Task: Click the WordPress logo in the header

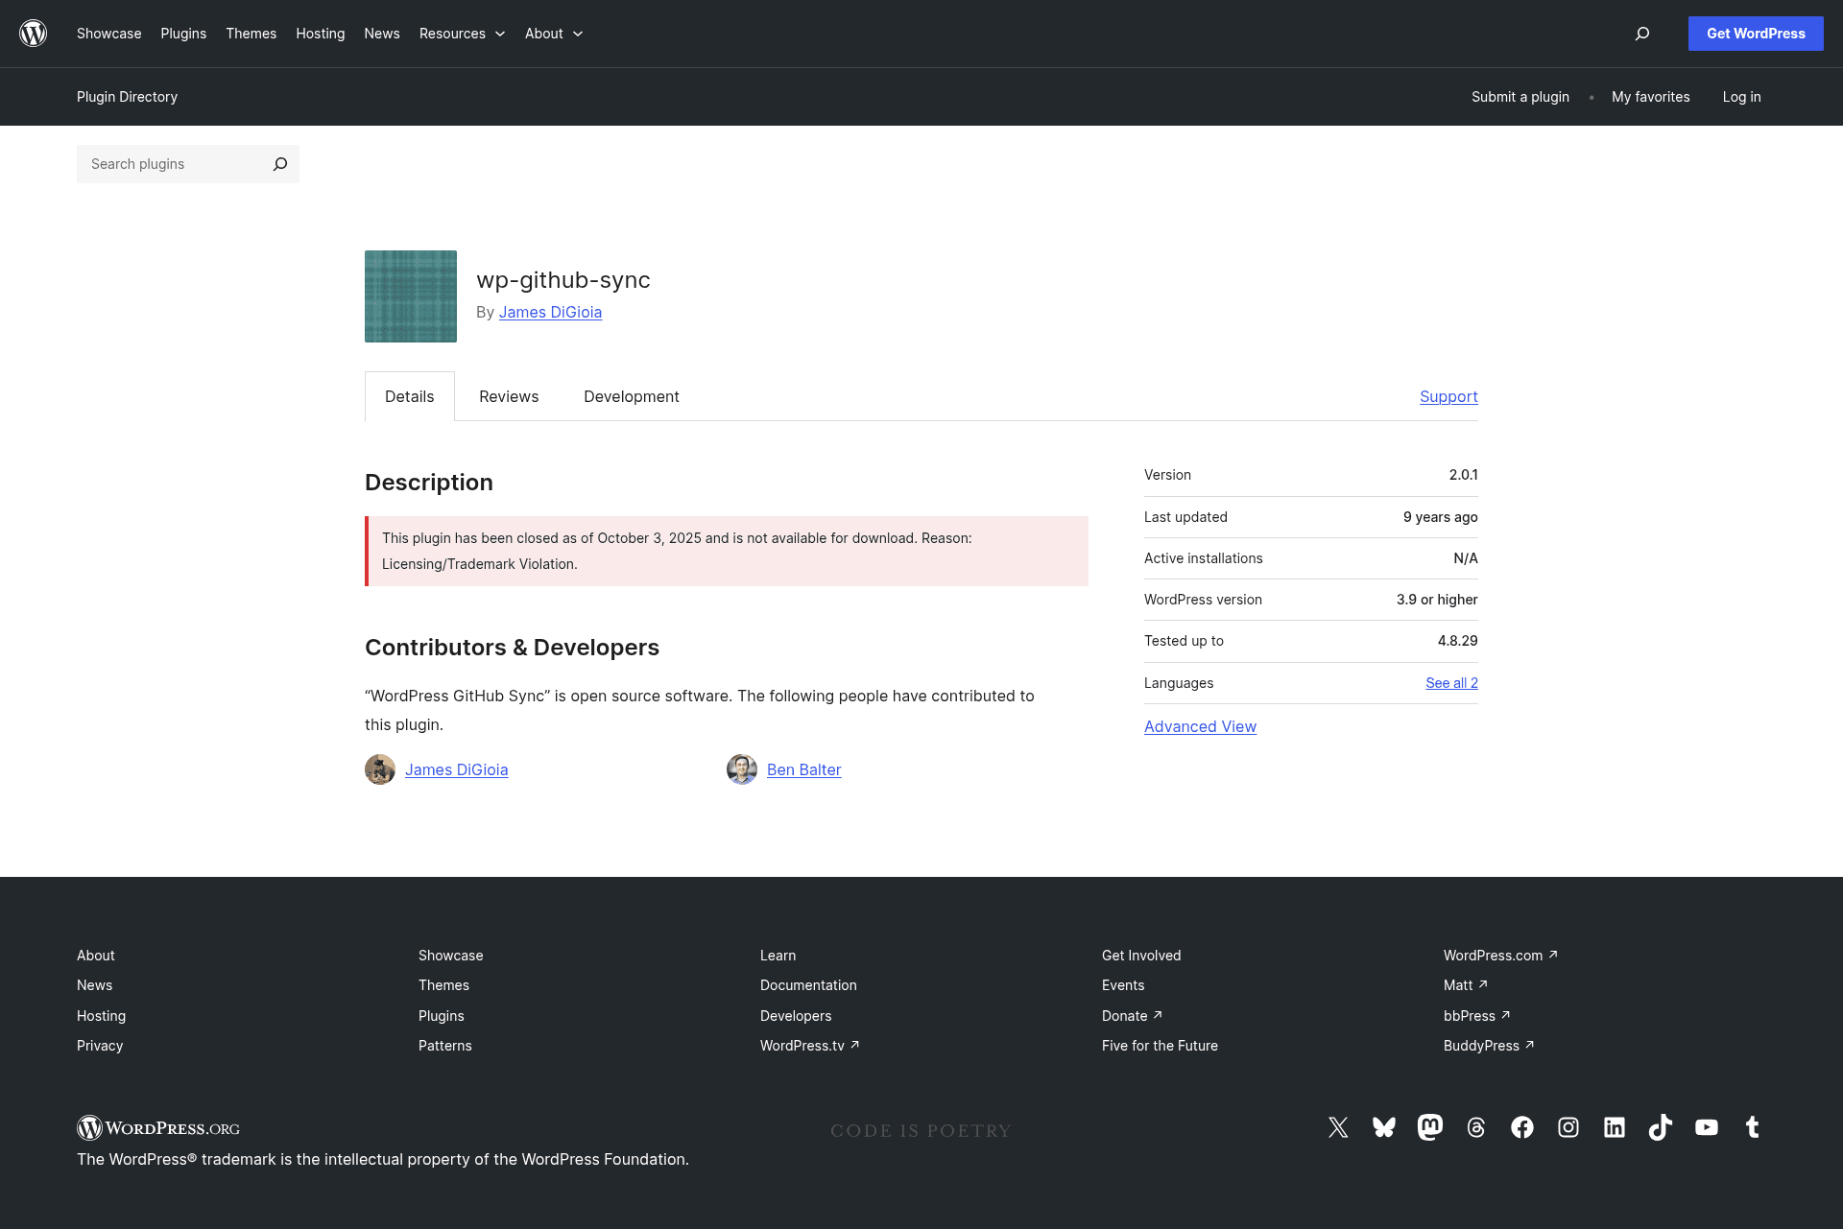Action: (x=34, y=34)
